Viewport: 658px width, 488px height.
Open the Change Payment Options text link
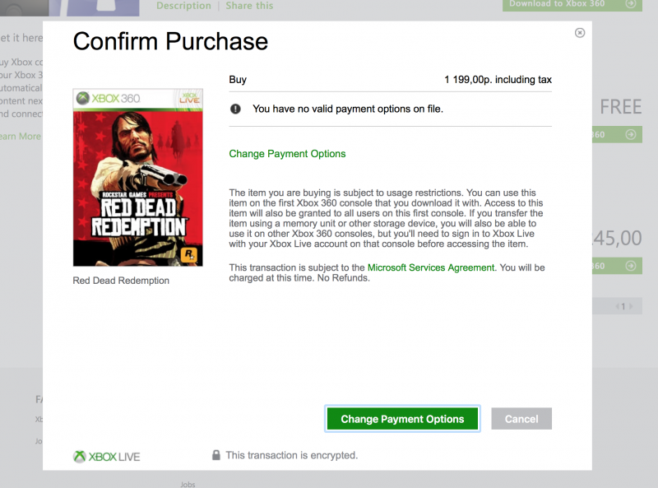(287, 154)
